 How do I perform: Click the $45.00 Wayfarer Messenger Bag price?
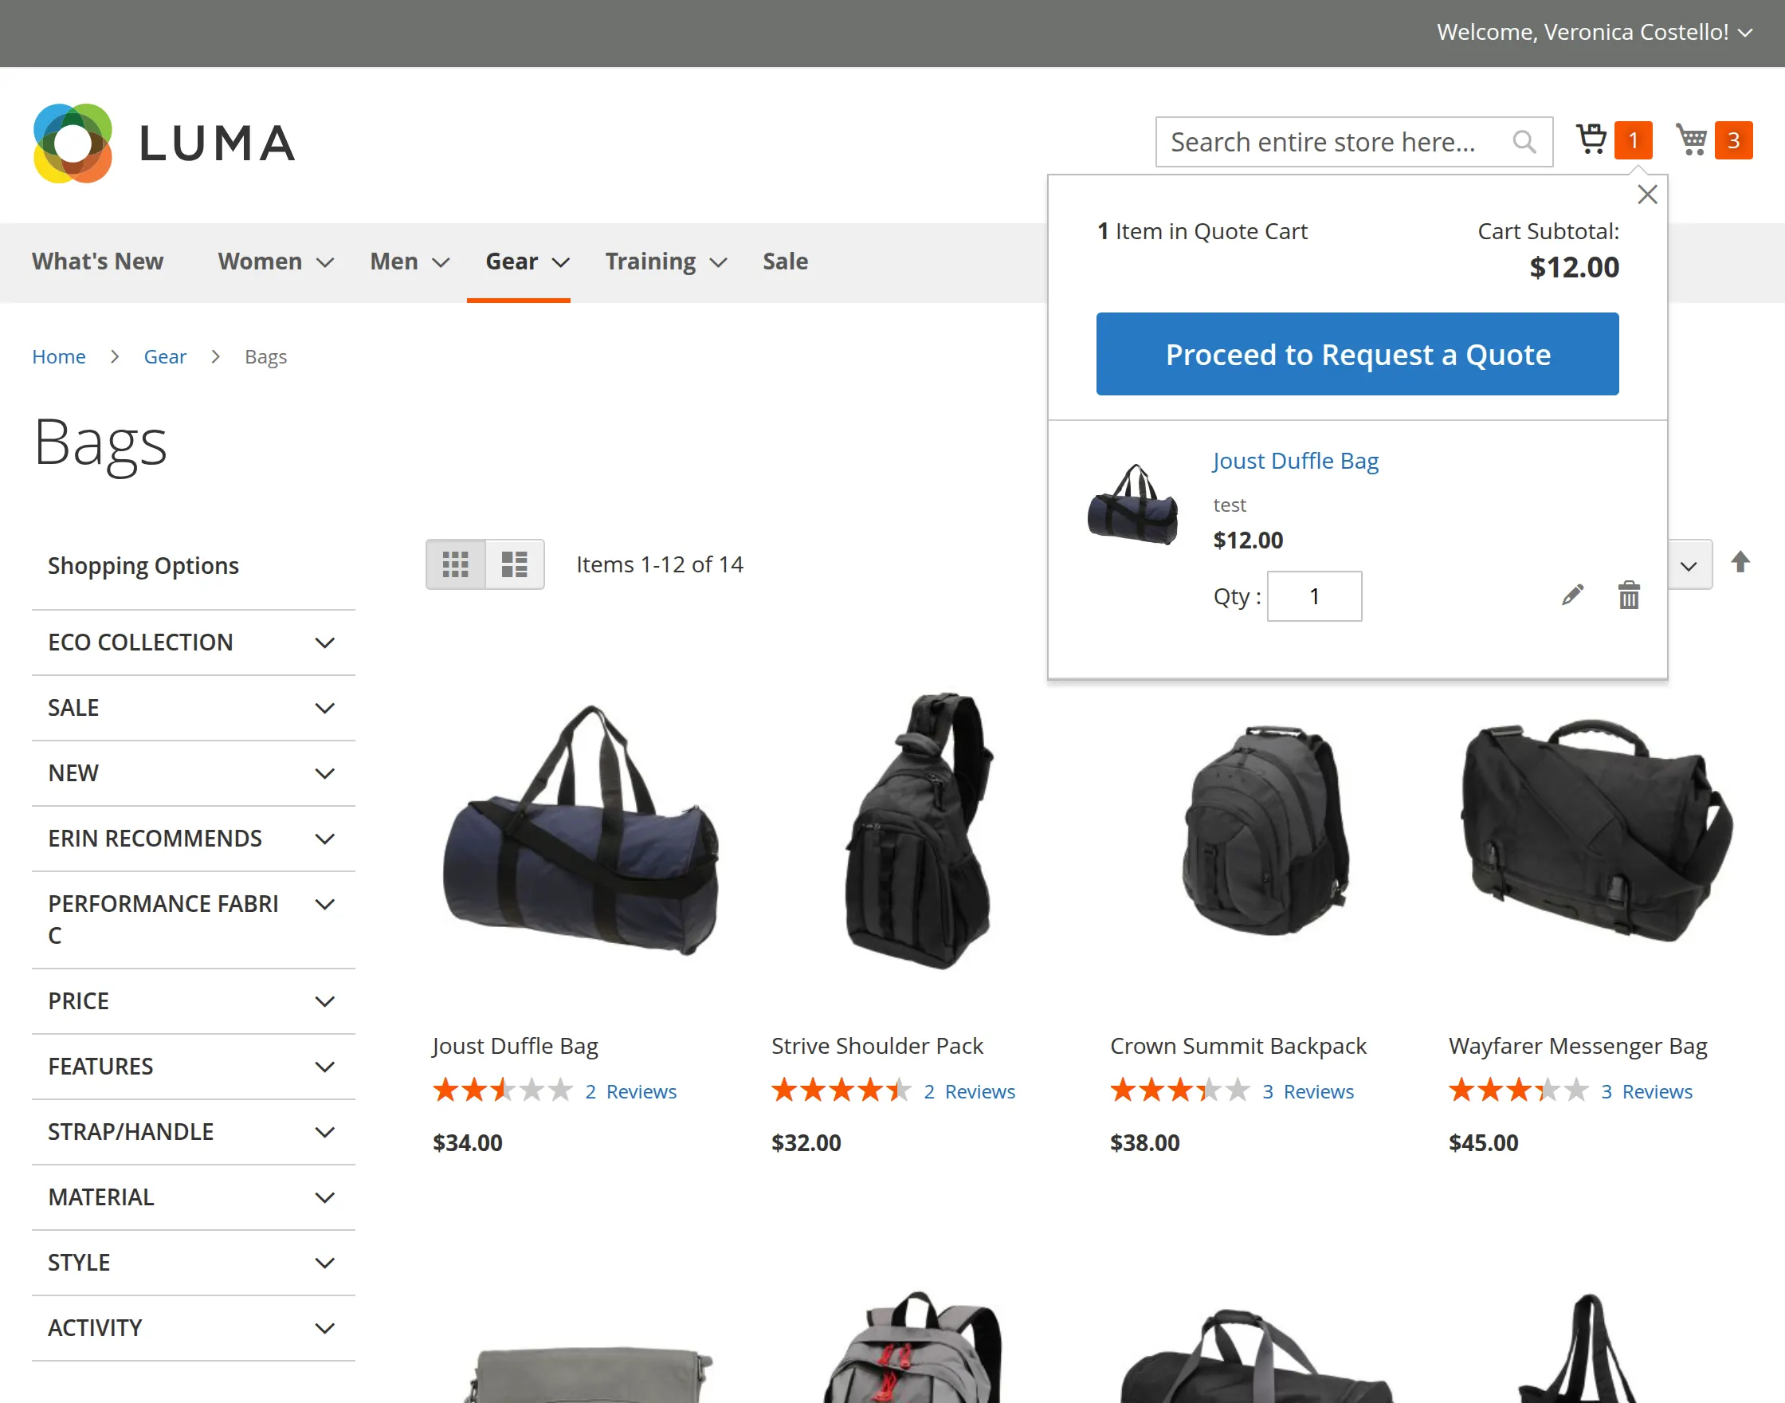(1483, 1142)
